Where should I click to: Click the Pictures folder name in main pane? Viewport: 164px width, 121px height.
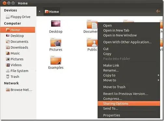(56, 50)
